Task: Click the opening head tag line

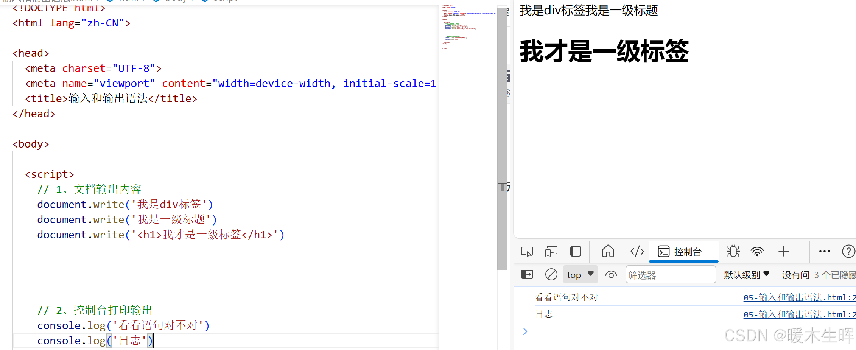Action: (31, 53)
